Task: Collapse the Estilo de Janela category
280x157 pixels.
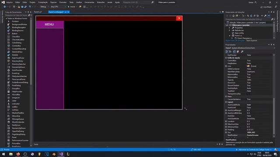Action: click(226, 58)
